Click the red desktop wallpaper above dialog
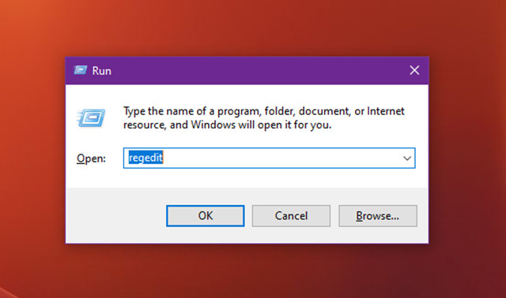The height and width of the screenshot is (298, 506). click(247, 28)
